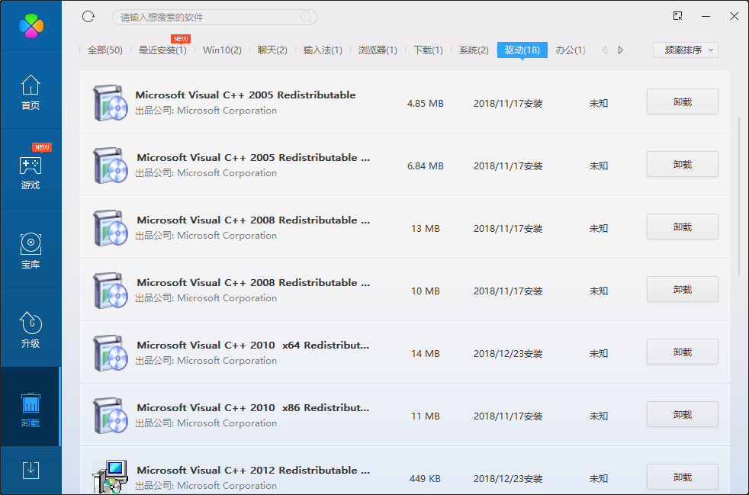Click the 4.85 MB size value
Screen dimensions: 749x495
point(425,103)
